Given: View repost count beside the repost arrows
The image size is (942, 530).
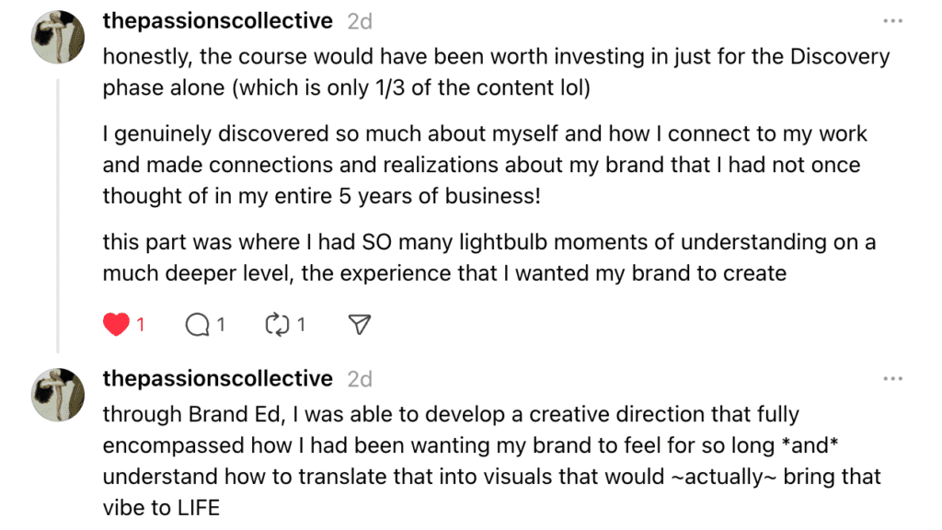Looking at the screenshot, I should [x=302, y=325].
